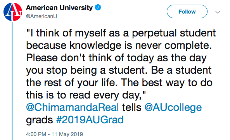Open the American University display name link
Viewport: 230px width, 140px height.
pyautogui.click(x=59, y=8)
